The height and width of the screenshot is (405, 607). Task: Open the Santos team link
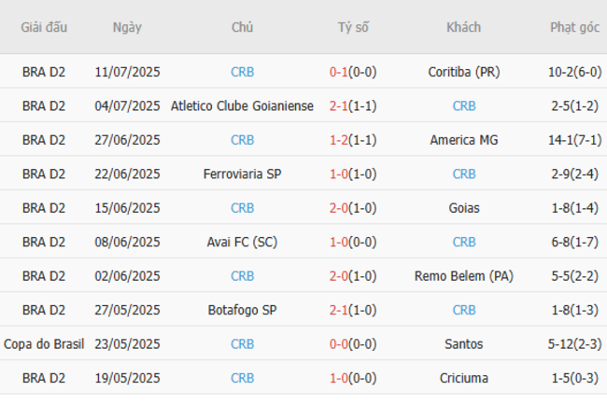[x=464, y=343]
